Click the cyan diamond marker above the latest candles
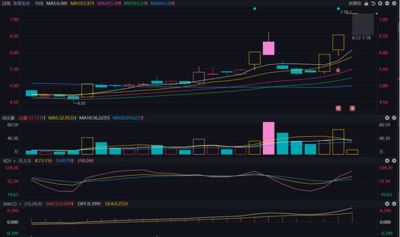Image resolution: width=400 pixels, height=237 pixels. (338, 8)
